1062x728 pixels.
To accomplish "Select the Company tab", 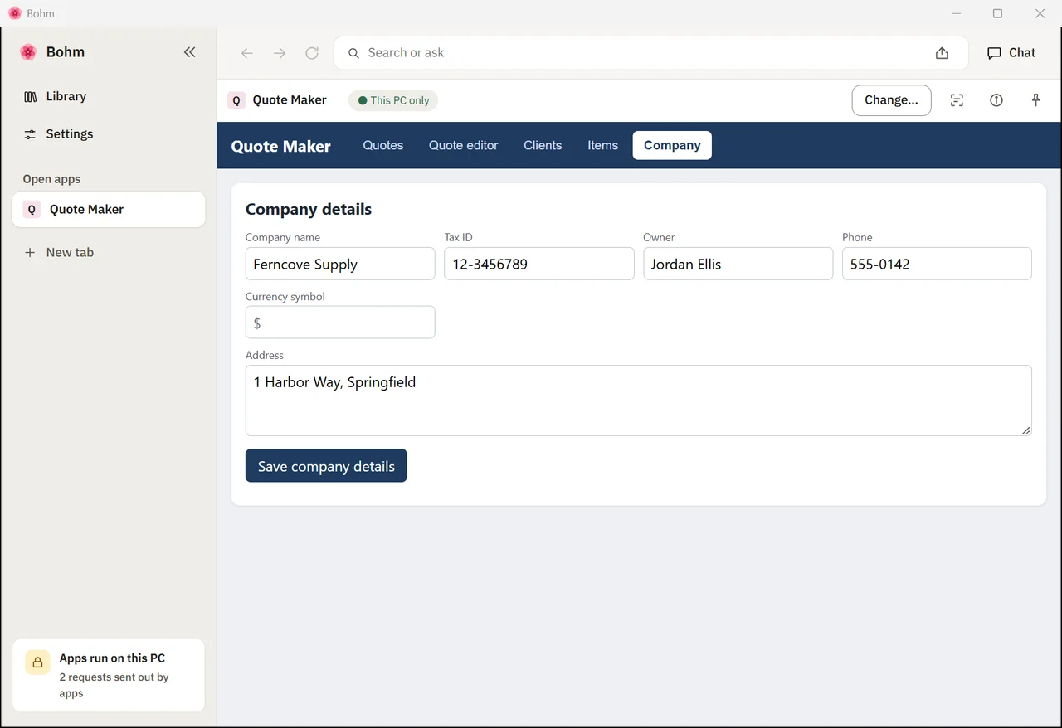I will (x=672, y=145).
